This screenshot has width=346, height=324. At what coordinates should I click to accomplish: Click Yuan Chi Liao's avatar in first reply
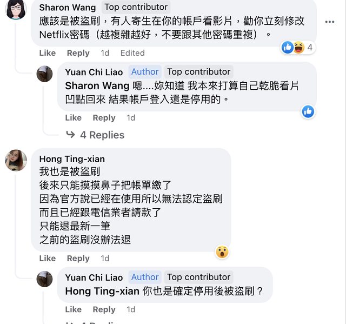44,74
